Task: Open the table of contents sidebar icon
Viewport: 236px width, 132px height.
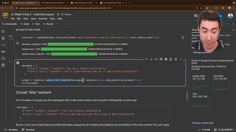Action: [3, 32]
